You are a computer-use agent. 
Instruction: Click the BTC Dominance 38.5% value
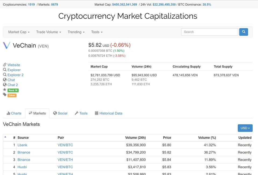click(x=207, y=5)
